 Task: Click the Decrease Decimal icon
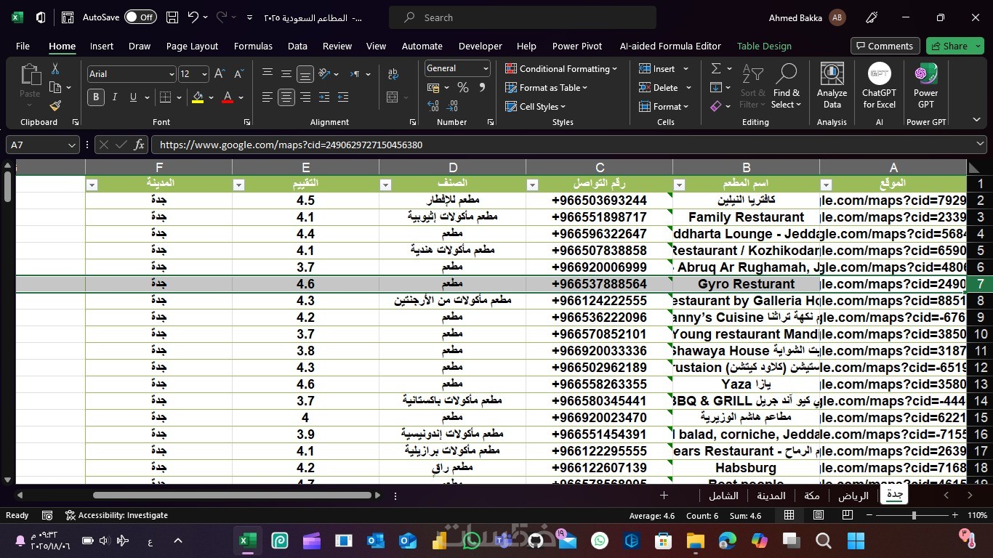tap(451, 106)
